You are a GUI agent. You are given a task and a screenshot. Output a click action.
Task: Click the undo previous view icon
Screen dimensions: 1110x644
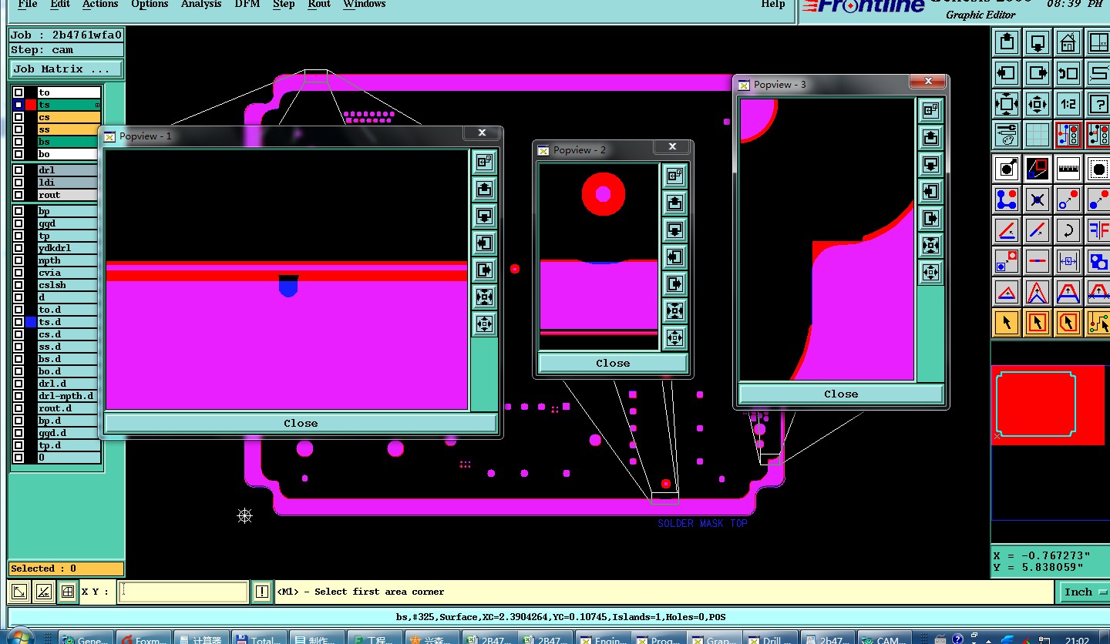[x=1068, y=73]
